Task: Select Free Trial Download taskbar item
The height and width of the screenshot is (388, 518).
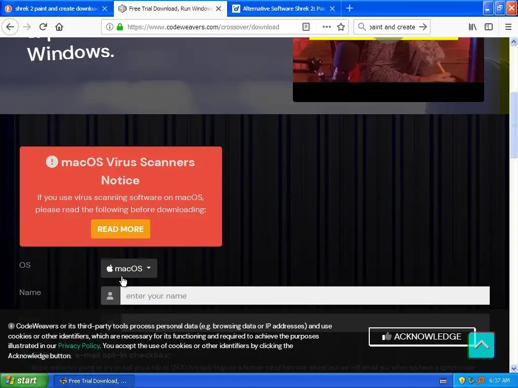Action: click(94, 381)
